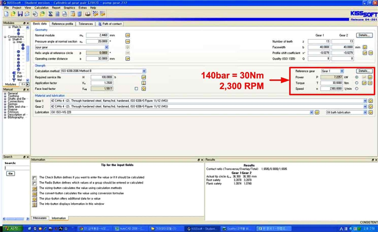Switch to the Reference profile tab
378x232 pixels.
pos(62,24)
